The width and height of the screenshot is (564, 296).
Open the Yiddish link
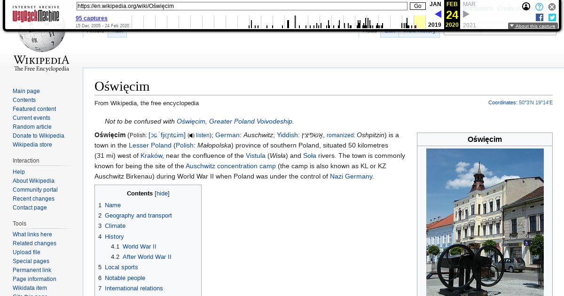click(x=287, y=135)
